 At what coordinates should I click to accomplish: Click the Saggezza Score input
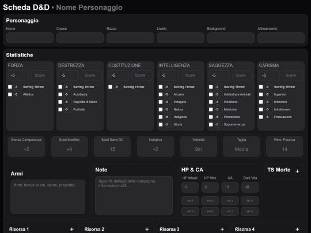pos(242,75)
